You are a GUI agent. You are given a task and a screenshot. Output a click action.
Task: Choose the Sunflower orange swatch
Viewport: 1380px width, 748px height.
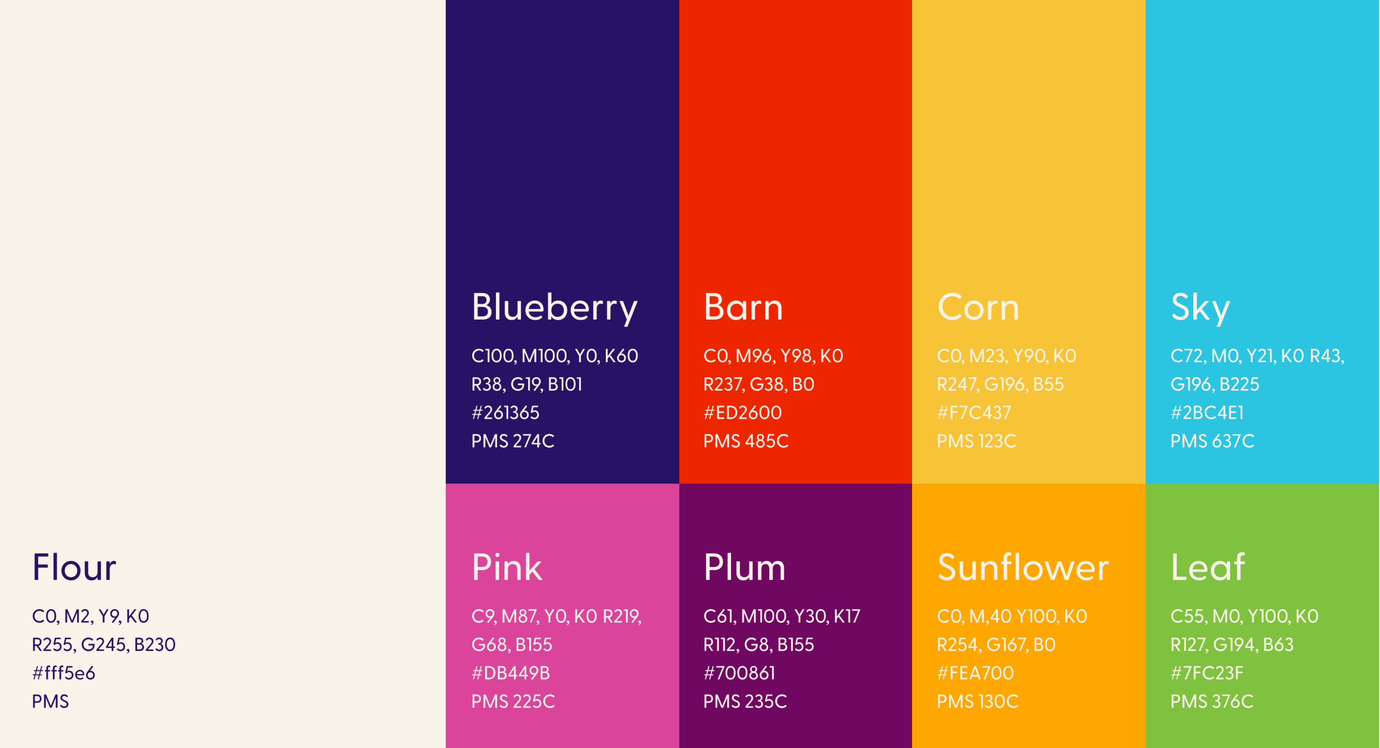point(1029,615)
